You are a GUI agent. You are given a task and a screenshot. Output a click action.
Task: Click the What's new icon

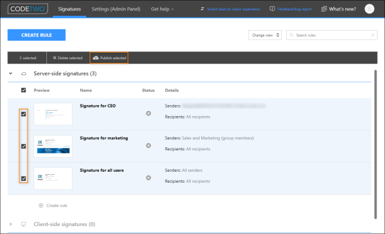pyautogui.click(x=324, y=9)
